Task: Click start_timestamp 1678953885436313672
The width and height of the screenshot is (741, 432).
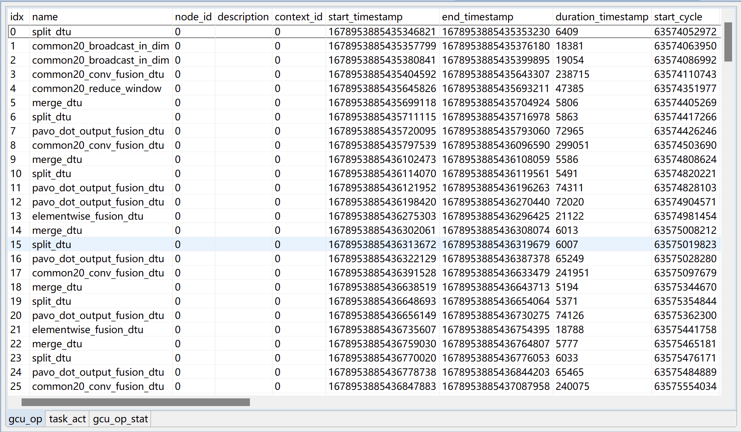Action: (382, 244)
